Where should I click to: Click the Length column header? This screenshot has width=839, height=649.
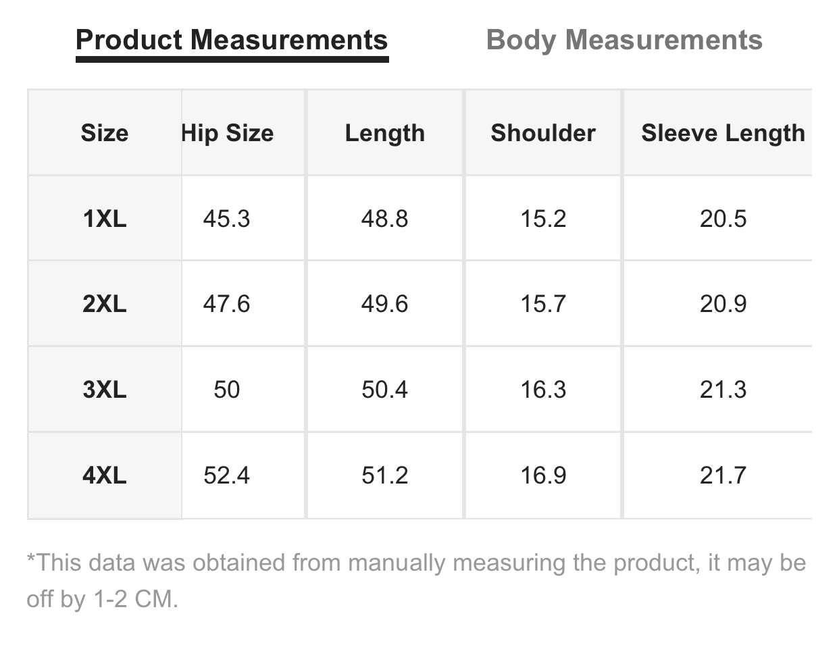[385, 133]
